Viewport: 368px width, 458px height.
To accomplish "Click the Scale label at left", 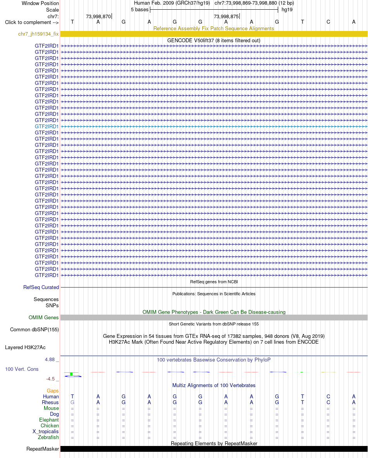I will [x=52, y=10].
